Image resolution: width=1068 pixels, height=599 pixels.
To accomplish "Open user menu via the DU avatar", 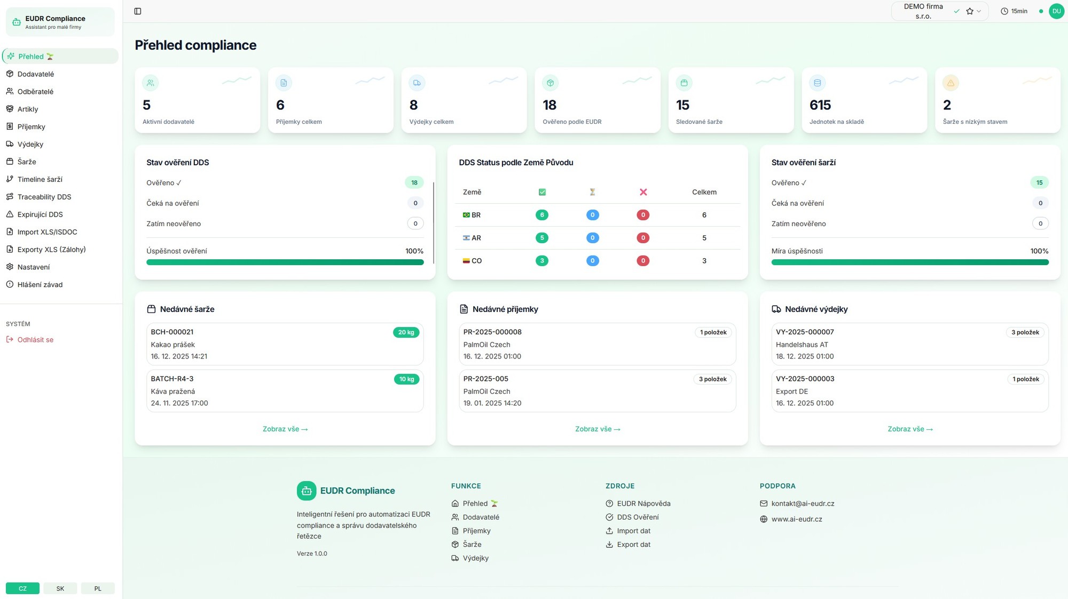I will point(1056,11).
